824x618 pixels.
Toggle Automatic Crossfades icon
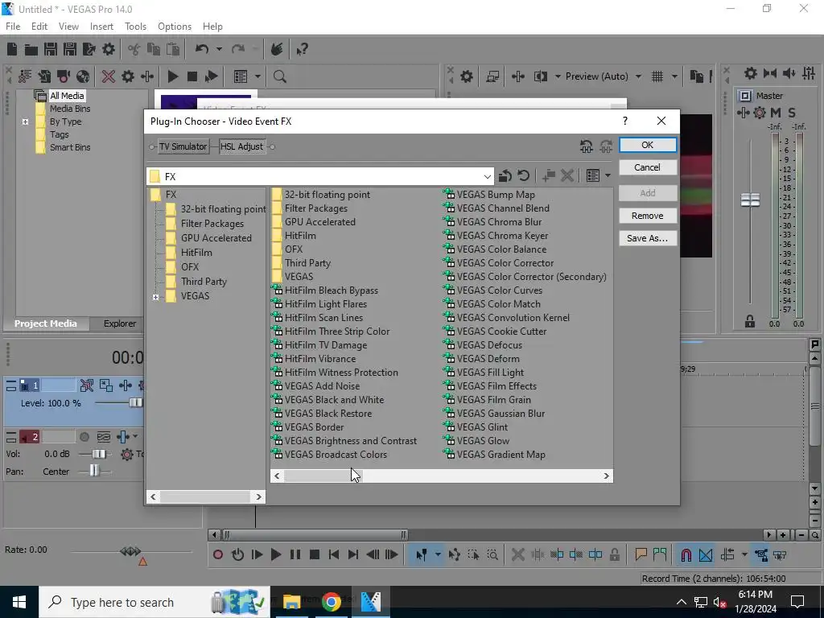tap(706, 555)
